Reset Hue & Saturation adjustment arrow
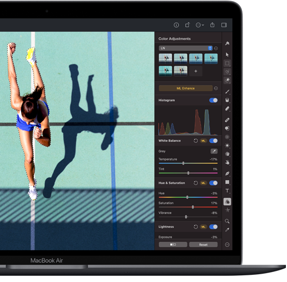287x282 pixels. [x=196, y=183]
